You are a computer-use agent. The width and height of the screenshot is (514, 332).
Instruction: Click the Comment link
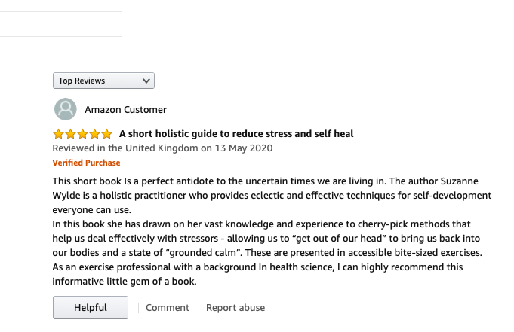click(x=168, y=307)
